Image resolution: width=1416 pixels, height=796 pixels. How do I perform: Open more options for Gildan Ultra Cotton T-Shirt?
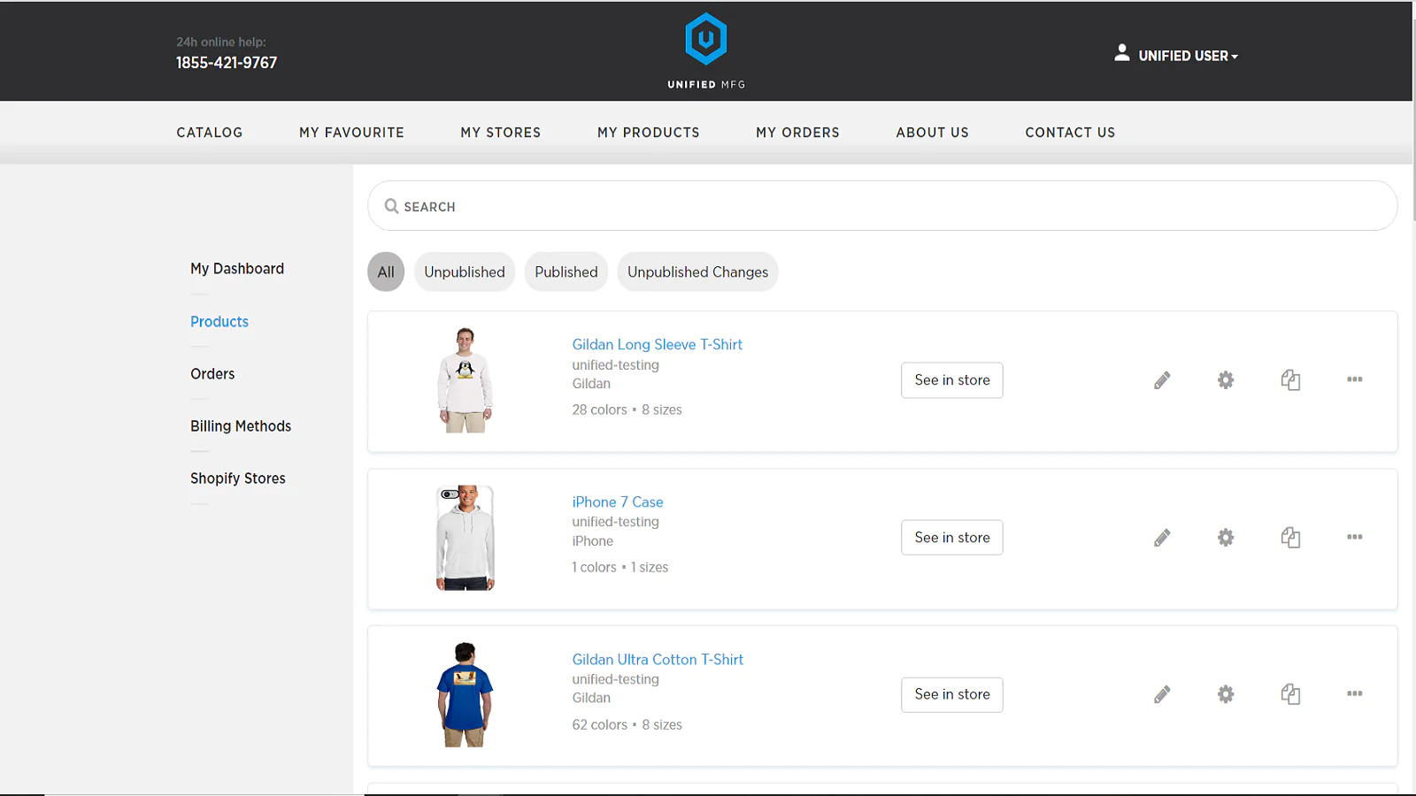[1354, 693]
